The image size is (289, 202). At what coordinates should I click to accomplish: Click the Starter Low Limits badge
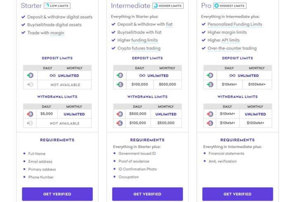coord(57,6)
